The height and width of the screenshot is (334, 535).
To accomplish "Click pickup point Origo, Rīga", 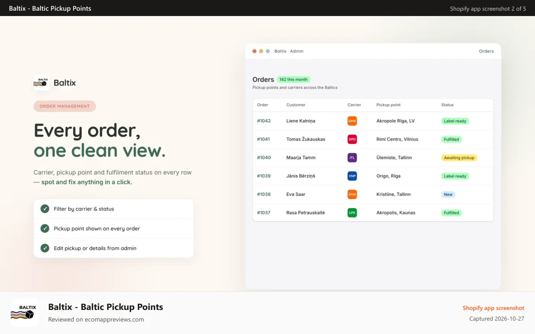I will point(388,176).
